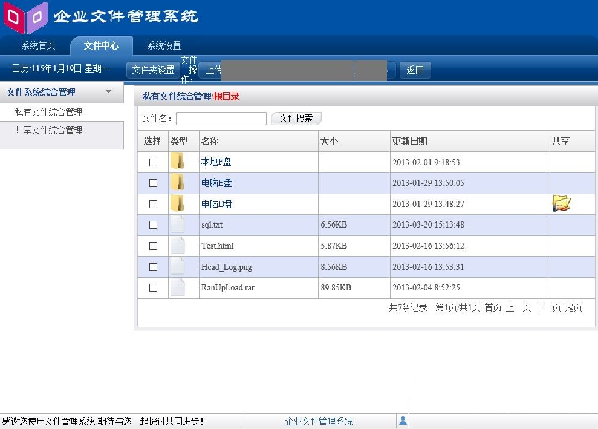Image resolution: width=598 pixels, height=429 pixels.
Task: Click the sql.txt file name
Action: (x=212, y=225)
